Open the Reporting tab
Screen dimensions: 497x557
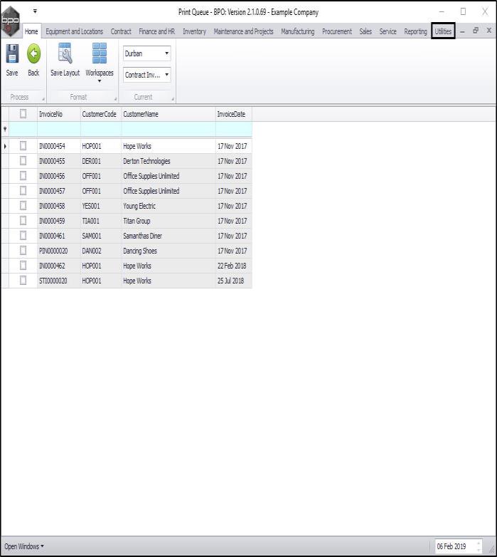tap(415, 31)
